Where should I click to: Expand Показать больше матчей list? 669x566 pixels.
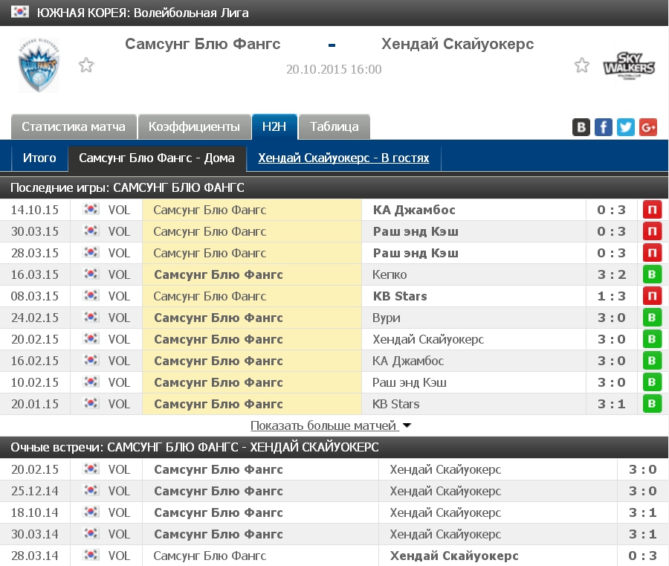tap(331, 426)
